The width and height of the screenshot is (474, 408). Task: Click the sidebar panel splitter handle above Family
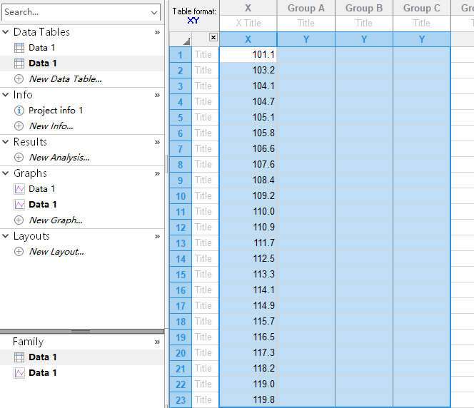click(81, 331)
